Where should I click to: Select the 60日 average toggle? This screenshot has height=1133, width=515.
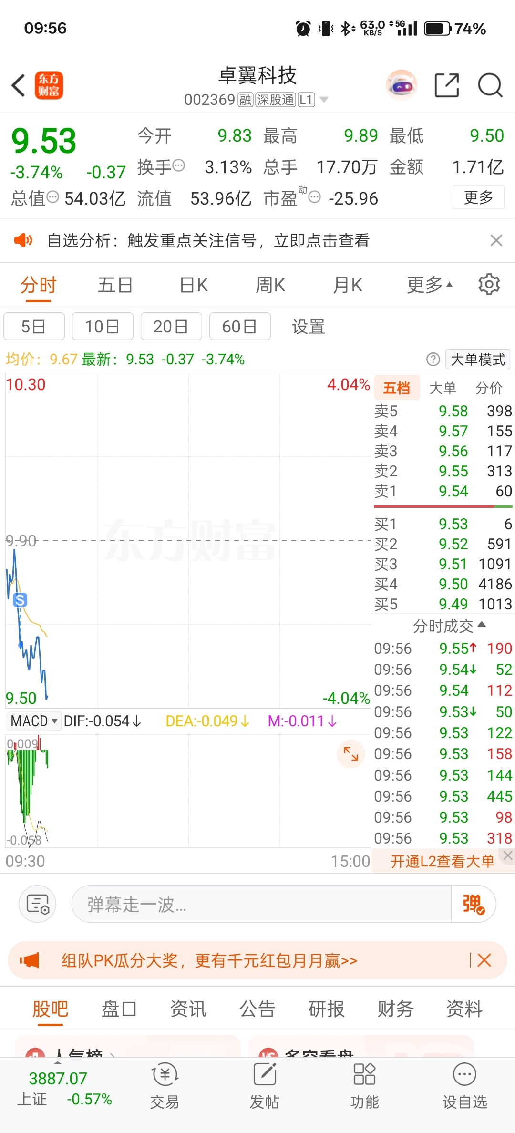[x=240, y=326]
